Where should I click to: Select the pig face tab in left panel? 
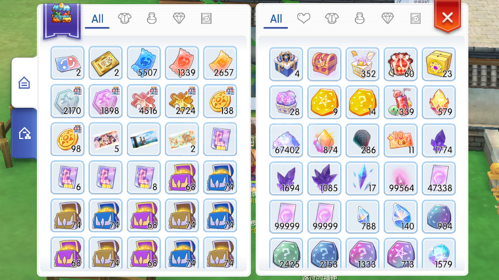pos(206,19)
